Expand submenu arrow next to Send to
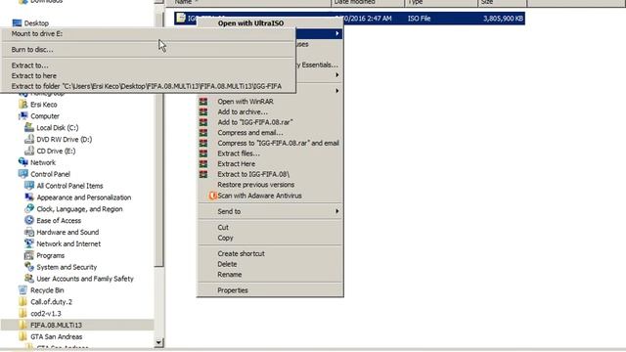Viewport: 626px width, 352px height. point(337,211)
